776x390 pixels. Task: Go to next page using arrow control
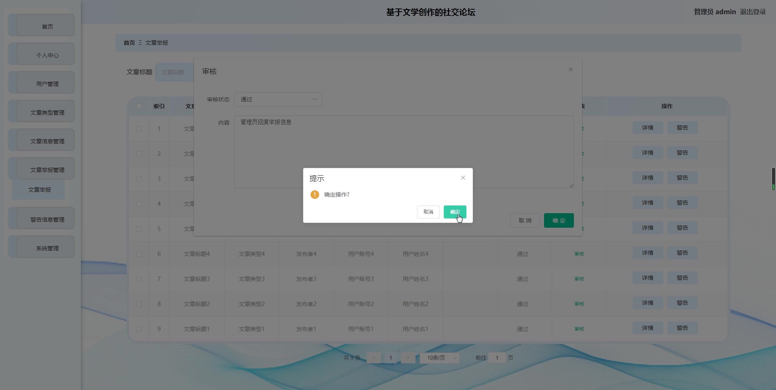click(408, 358)
